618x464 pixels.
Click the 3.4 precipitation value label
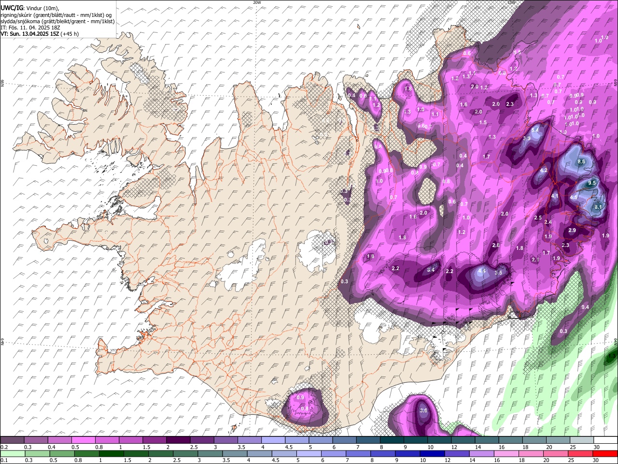[431, 270]
